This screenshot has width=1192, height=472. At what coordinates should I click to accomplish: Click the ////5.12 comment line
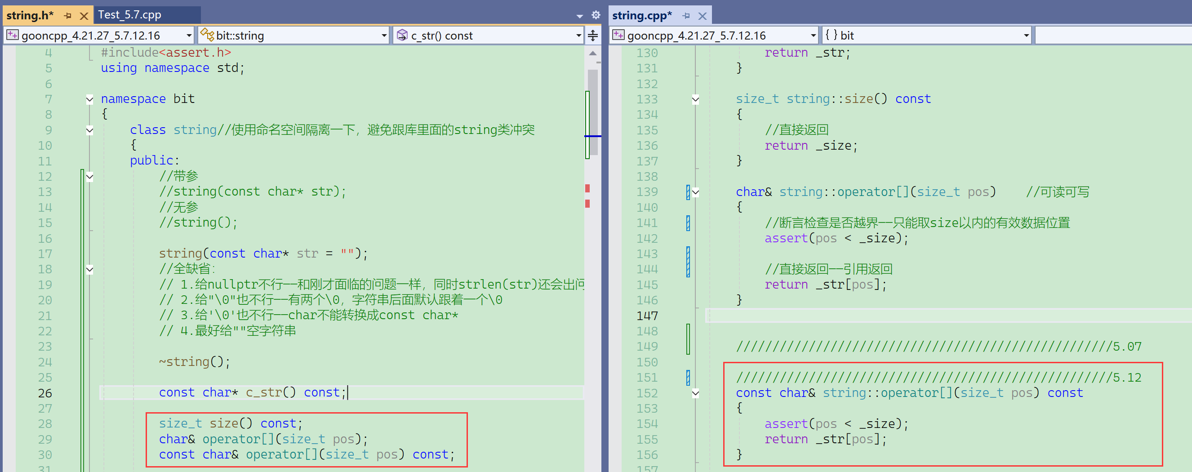(939, 378)
